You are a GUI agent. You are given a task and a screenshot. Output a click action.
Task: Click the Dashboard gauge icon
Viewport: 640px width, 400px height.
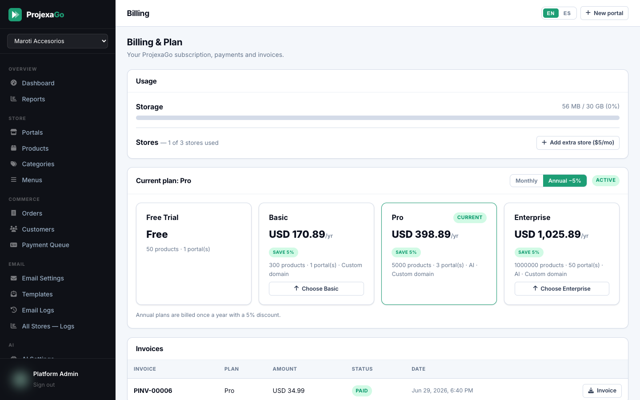[14, 83]
